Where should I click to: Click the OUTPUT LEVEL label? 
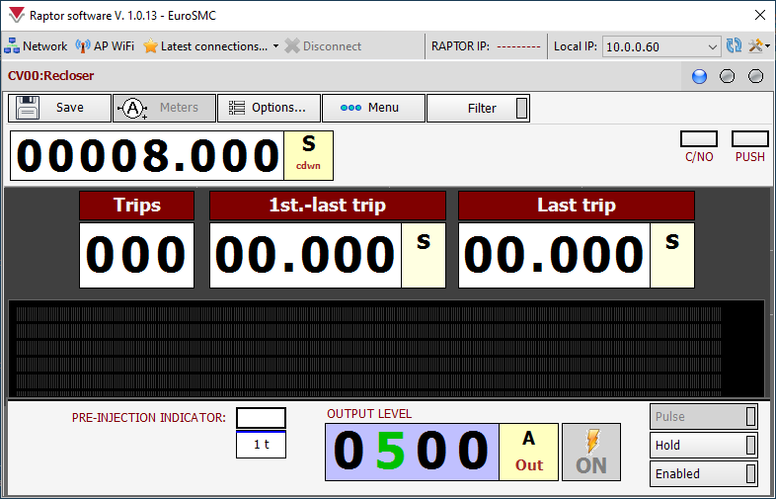[369, 414]
